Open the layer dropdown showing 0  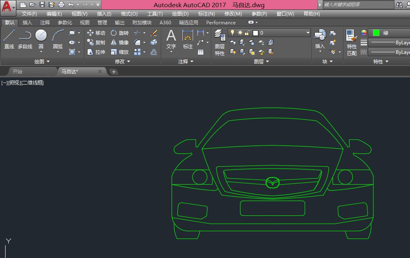click(308, 32)
